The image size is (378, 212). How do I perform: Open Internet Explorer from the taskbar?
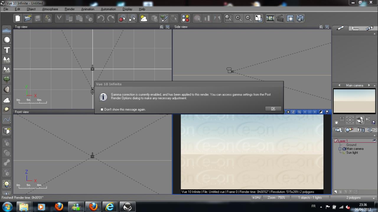coord(110,207)
